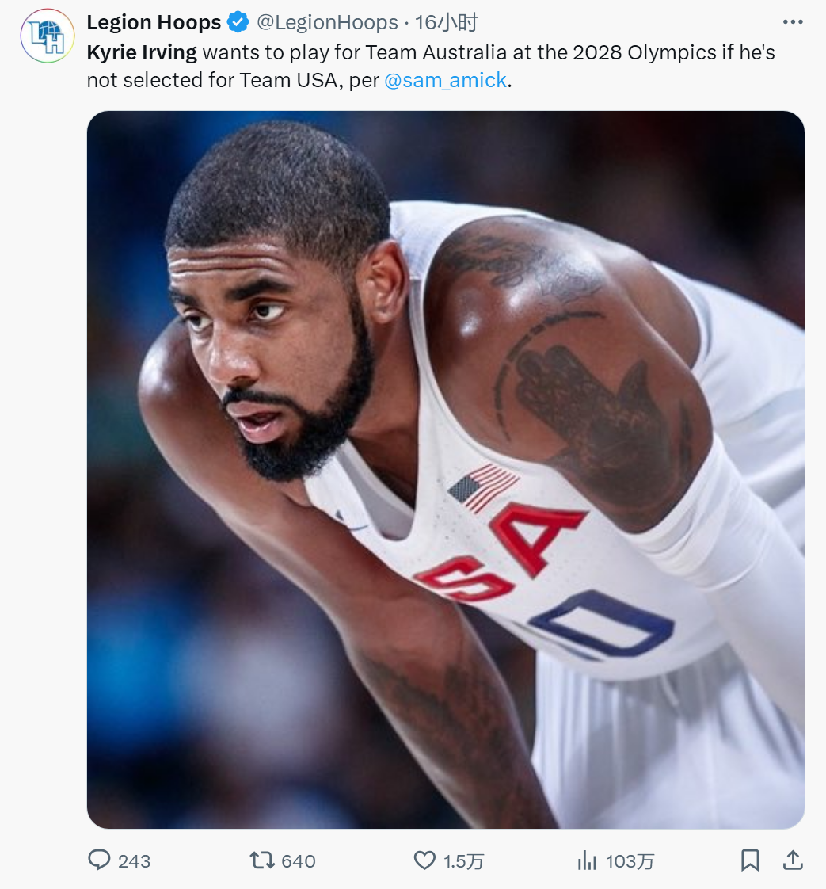The image size is (826, 889).
Task: Click the blue verified badge
Action: (x=238, y=23)
